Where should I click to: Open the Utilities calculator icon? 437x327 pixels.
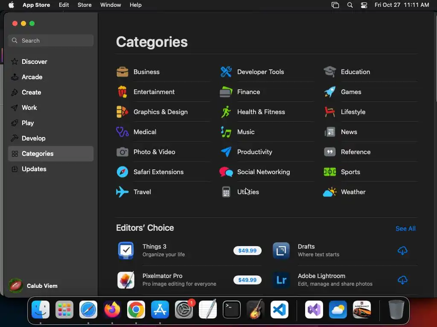tap(226, 192)
